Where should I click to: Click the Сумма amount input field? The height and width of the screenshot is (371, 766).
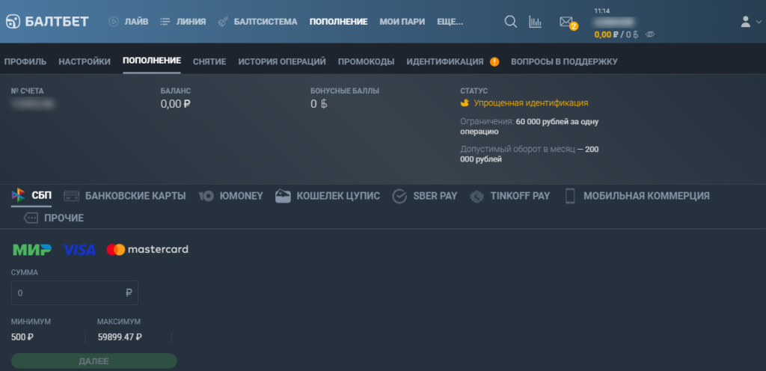75,293
